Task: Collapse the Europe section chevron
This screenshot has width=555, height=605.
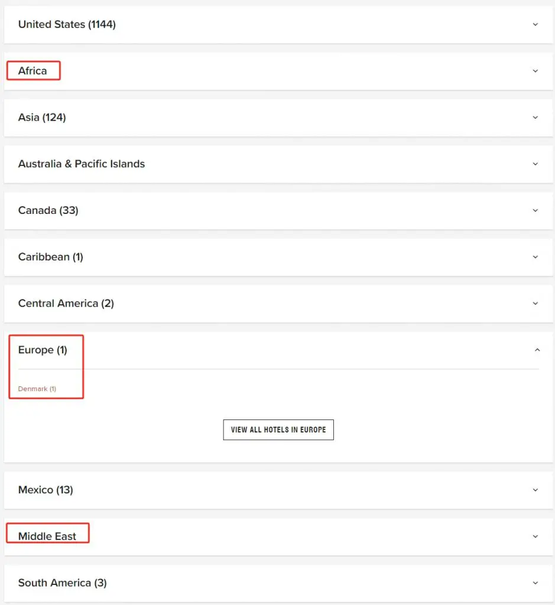Action: coord(537,350)
